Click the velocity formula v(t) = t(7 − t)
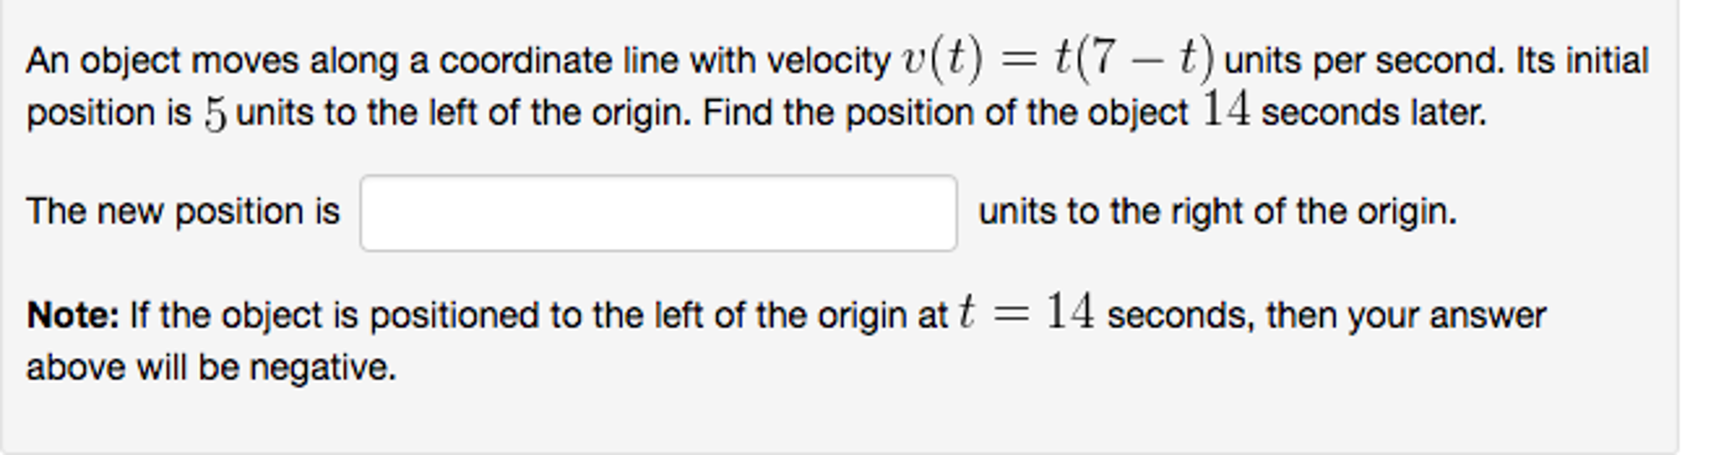 tap(1057, 60)
